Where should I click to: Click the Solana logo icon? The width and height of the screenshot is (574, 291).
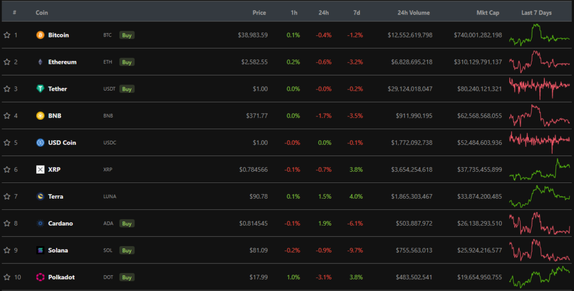point(40,250)
